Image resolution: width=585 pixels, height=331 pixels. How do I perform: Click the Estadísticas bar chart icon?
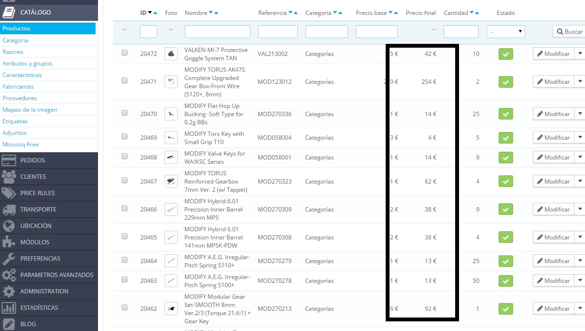tap(9, 308)
